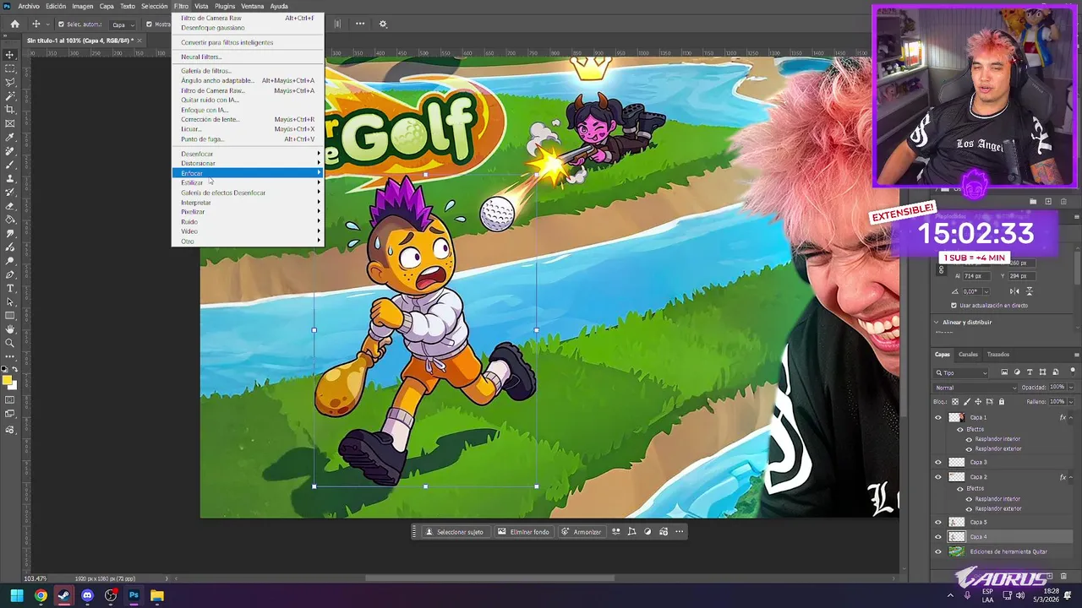Hide the Capa 4 layer

coord(937,537)
